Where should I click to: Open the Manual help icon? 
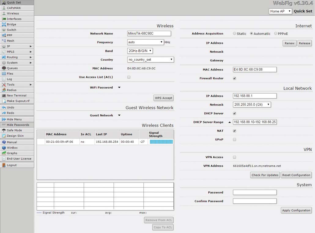coord(4,142)
